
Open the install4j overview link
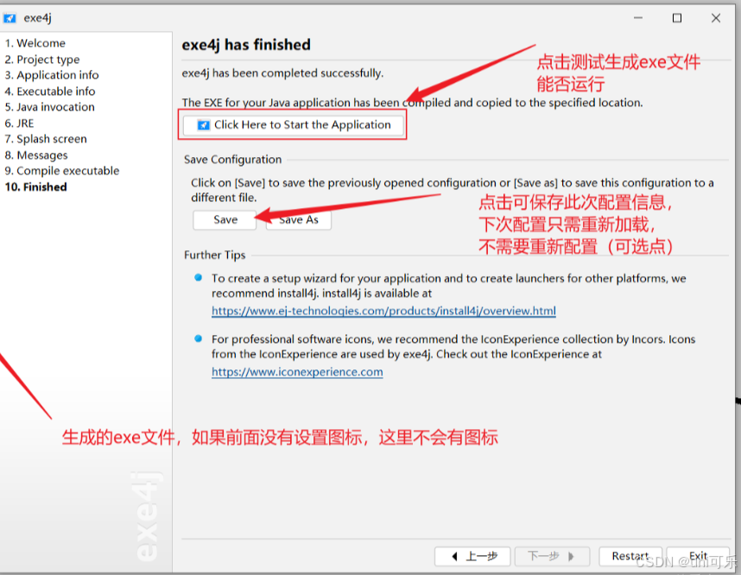point(383,311)
